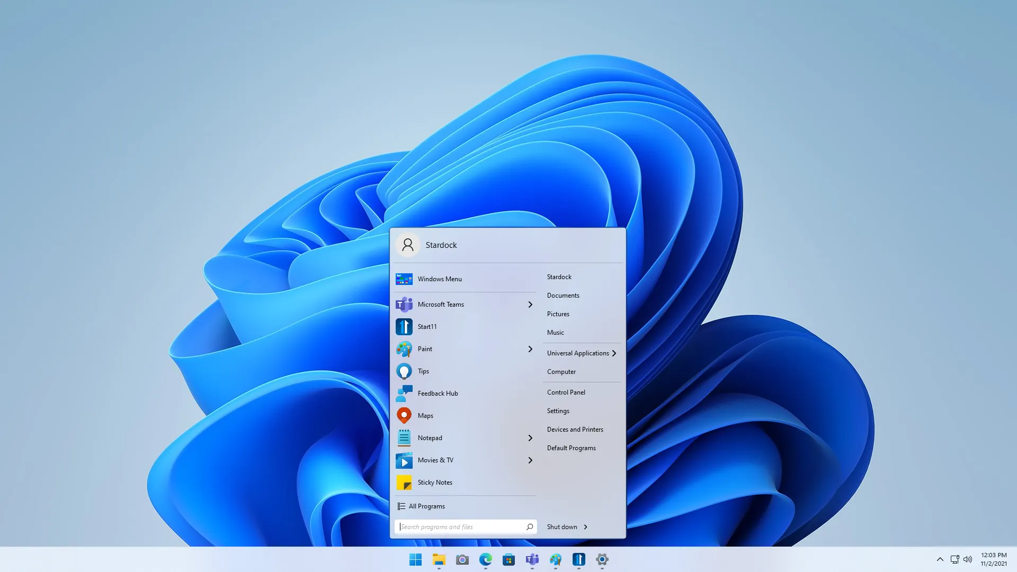Launch Microsoft Teams
1017x572 pixels.
coord(441,305)
